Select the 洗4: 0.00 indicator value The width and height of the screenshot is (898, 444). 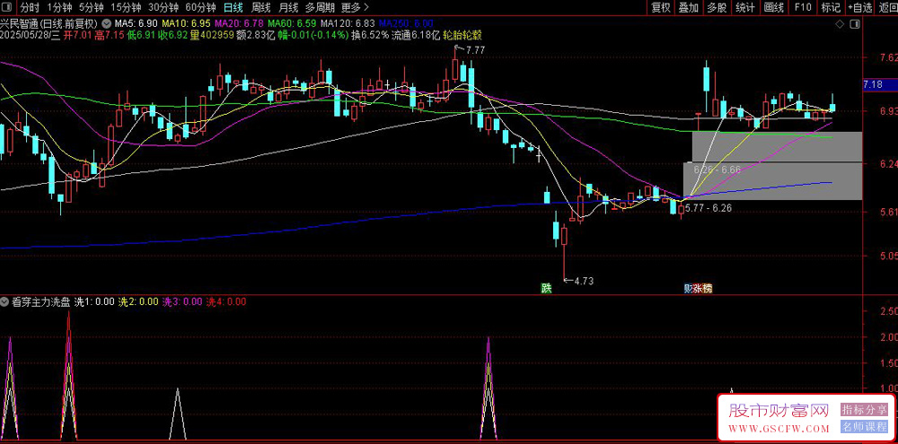226,301
